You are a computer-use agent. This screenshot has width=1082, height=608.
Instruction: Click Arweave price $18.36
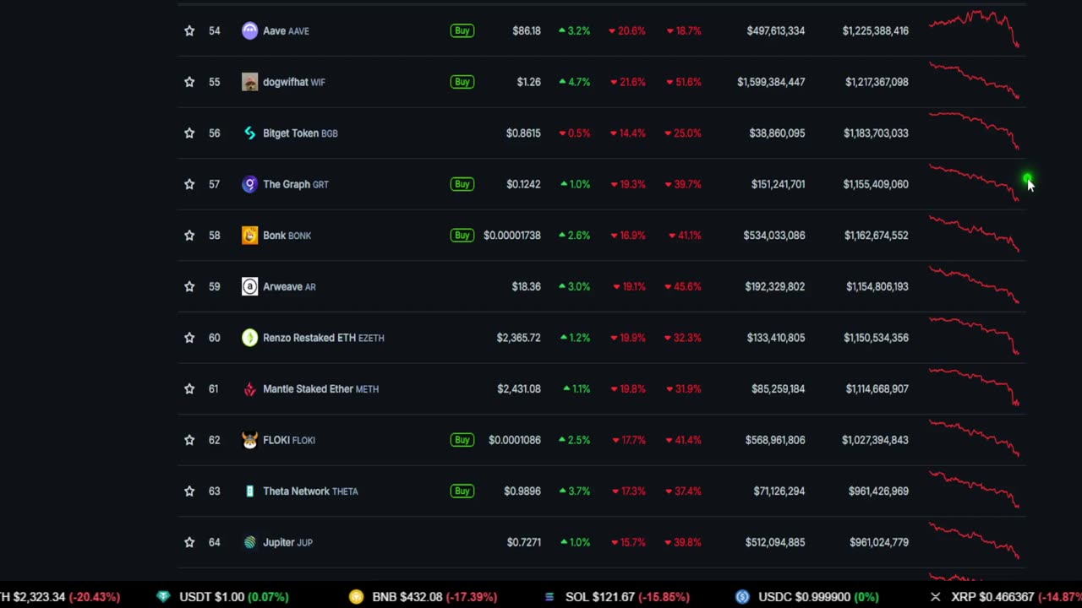(x=526, y=286)
